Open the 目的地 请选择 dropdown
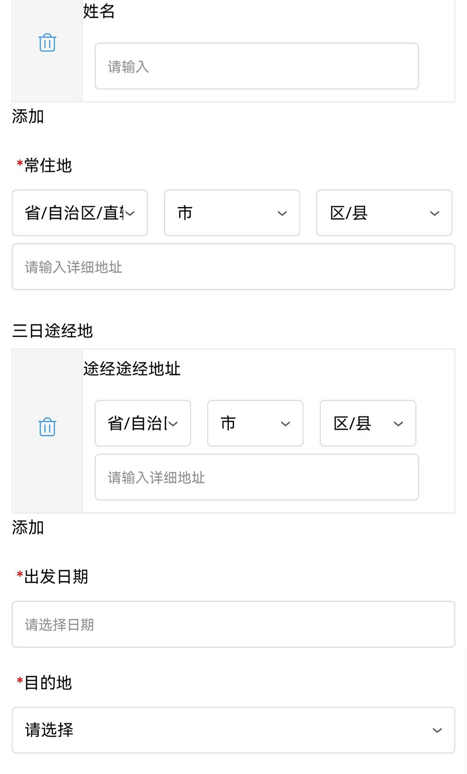This screenshot has height=774, width=467. tap(233, 729)
